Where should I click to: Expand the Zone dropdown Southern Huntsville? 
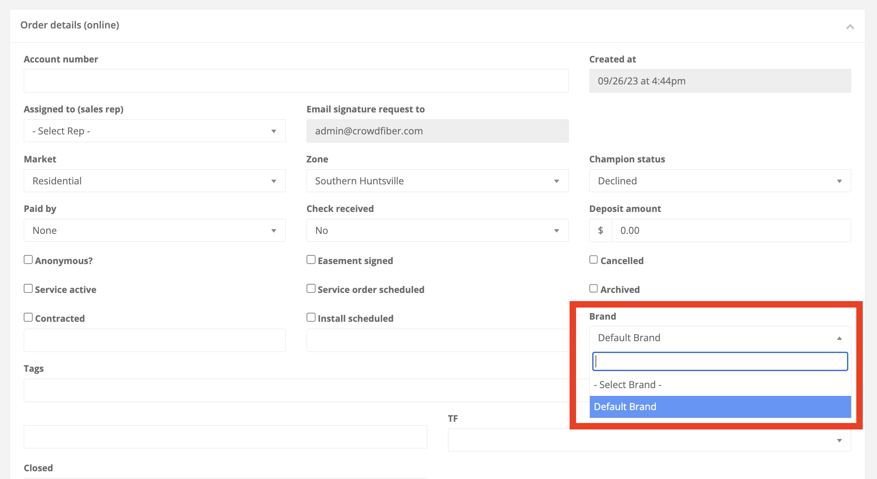437,181
